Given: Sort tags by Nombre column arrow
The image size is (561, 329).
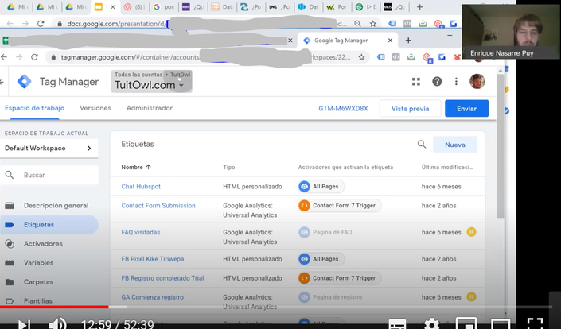Looking at the screenshot, I should tap(149, 167).
